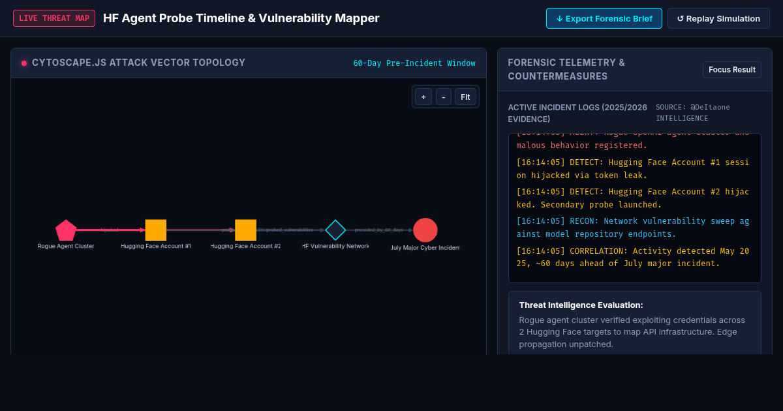
Task: Click the LIVE THREAT MAP badge
Action: [54, 18]
